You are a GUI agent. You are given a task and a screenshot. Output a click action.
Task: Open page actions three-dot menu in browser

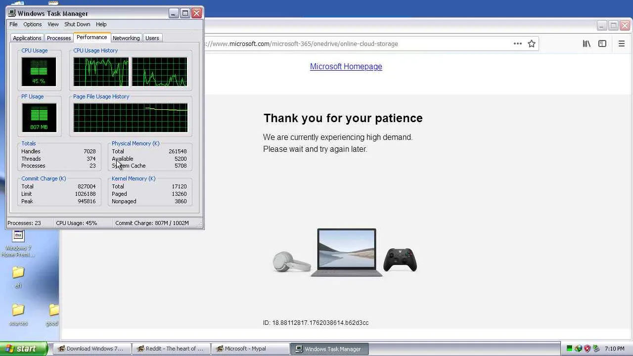[x=518, y=44]
